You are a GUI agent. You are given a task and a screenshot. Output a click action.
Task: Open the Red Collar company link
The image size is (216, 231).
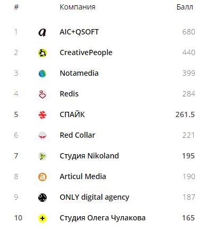pos(77,135)
